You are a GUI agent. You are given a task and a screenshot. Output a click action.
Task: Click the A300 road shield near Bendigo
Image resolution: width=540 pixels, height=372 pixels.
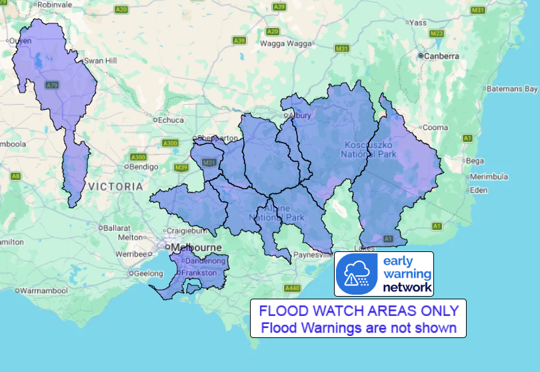point(138,157)
